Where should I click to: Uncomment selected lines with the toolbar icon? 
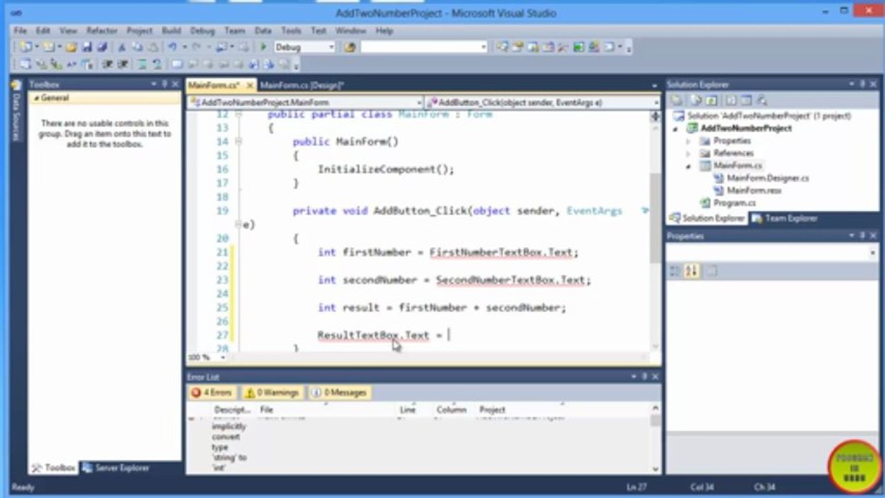click(157, 64)
